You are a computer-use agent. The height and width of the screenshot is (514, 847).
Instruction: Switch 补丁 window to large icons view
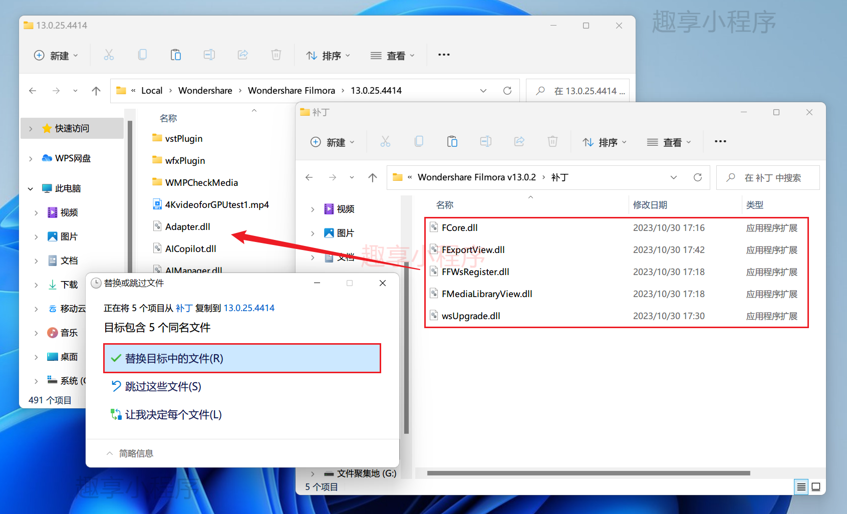click(x=816, y=486)
